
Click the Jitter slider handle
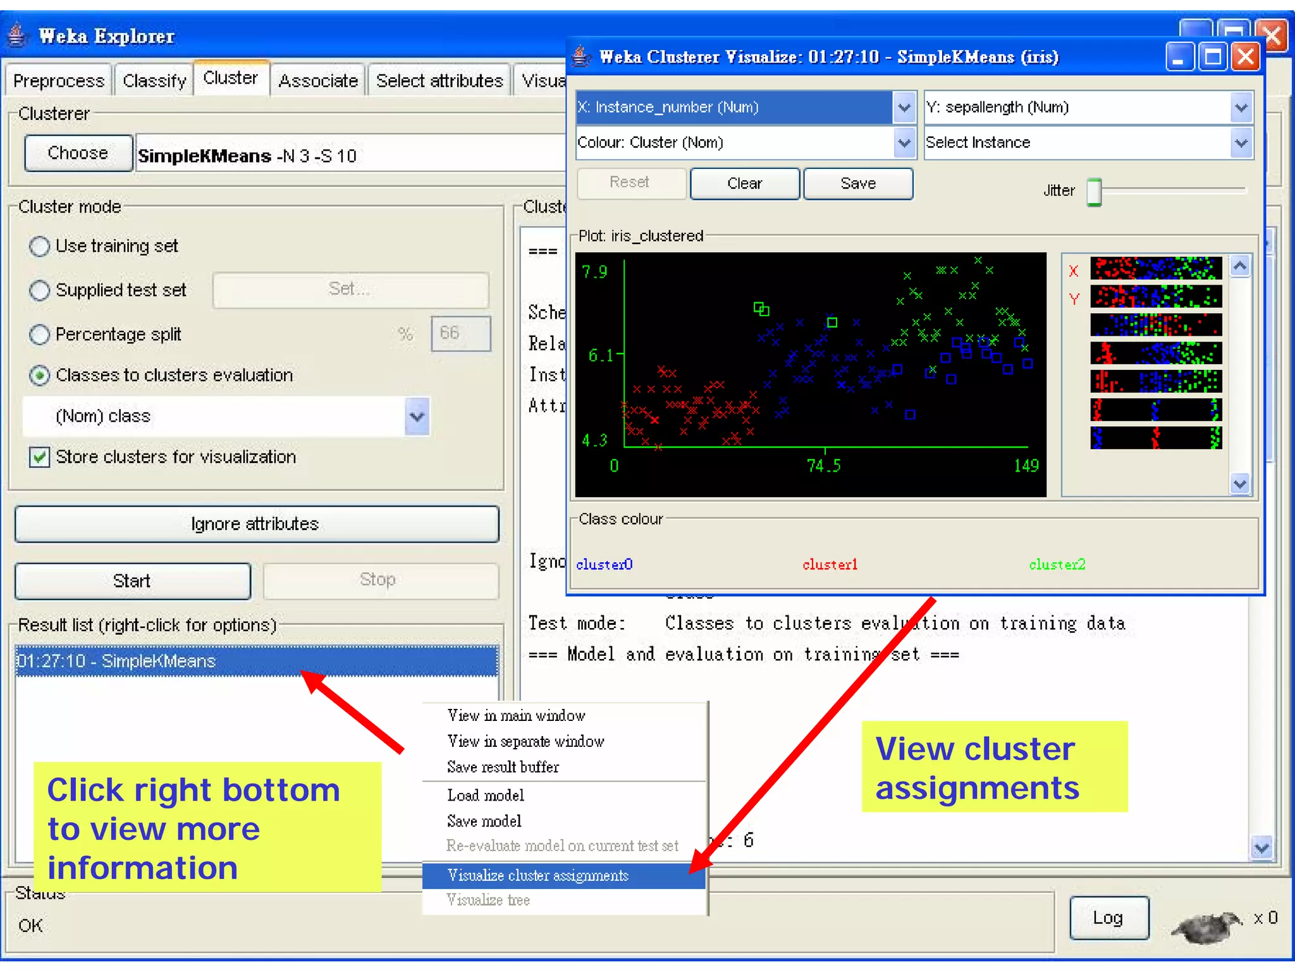[x=1094, y=192]
